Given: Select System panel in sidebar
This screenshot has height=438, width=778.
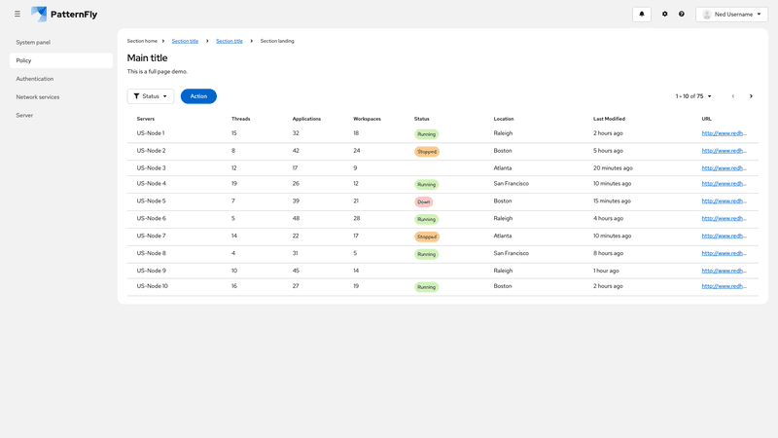Looking at the screenshot, I should click(x=33, y=43).
